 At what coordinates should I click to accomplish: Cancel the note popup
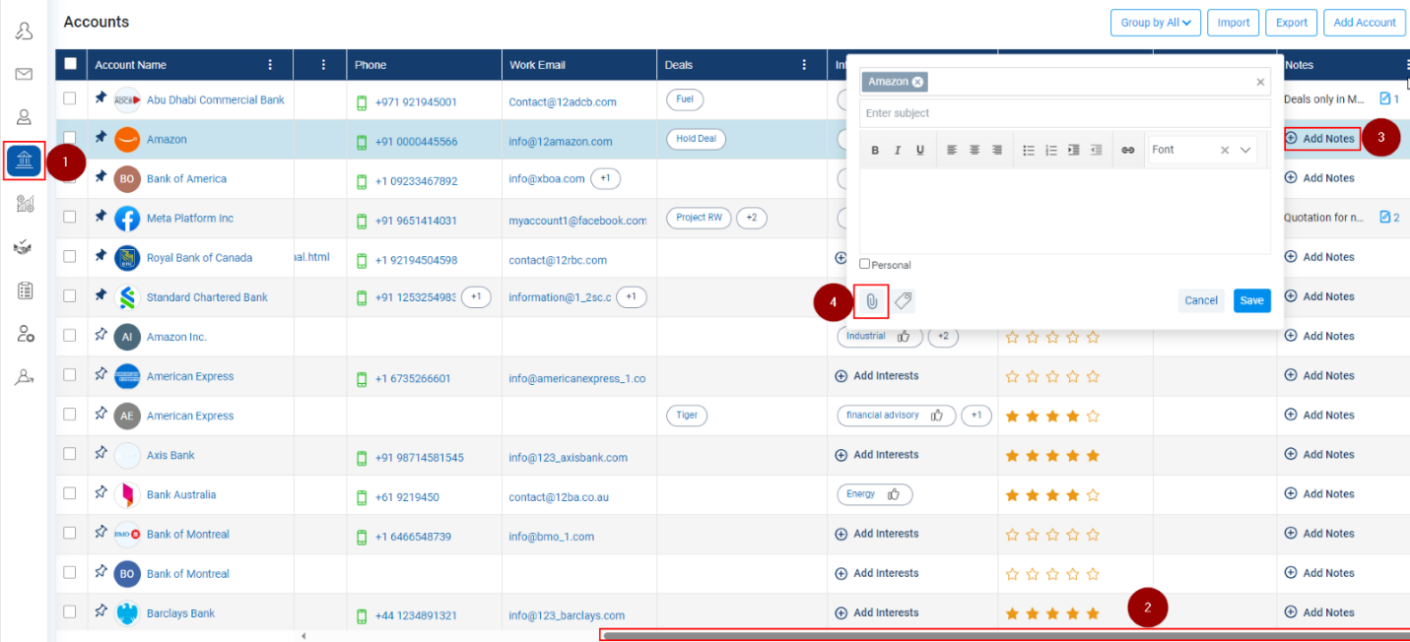[1201, 300]
